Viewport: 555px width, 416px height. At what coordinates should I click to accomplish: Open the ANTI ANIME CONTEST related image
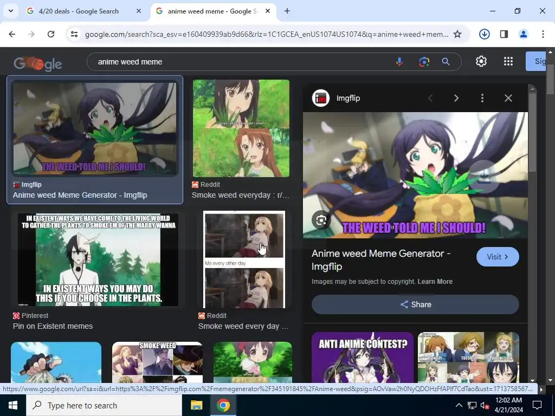(x=363, y=357)
